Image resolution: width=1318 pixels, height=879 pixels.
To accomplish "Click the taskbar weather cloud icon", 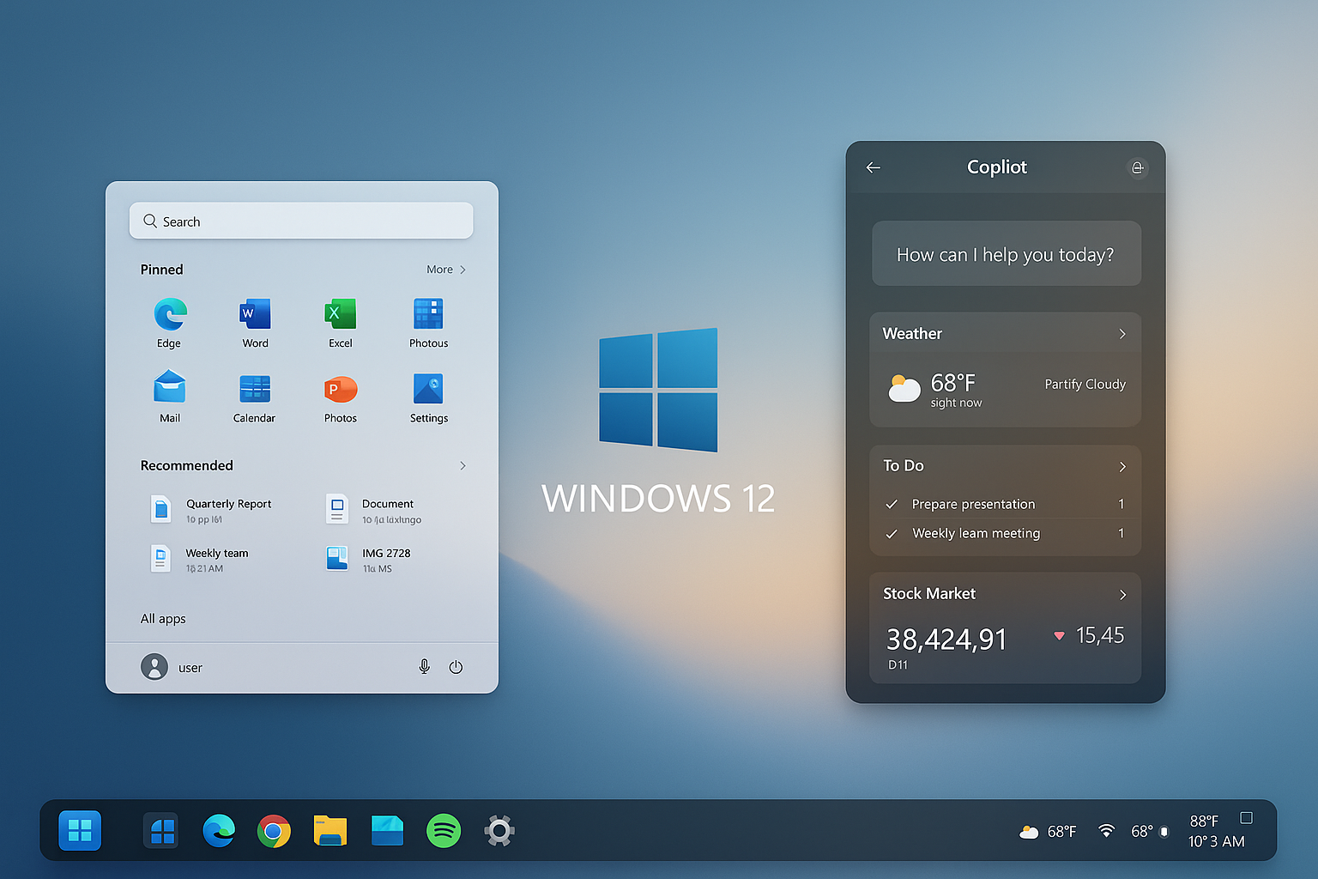I will pos(1028,832).
